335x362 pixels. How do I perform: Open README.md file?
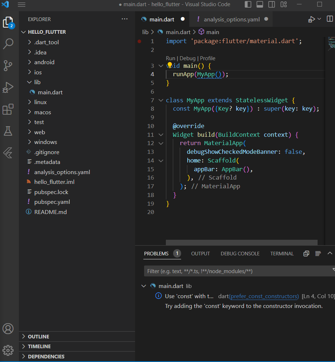77,212
